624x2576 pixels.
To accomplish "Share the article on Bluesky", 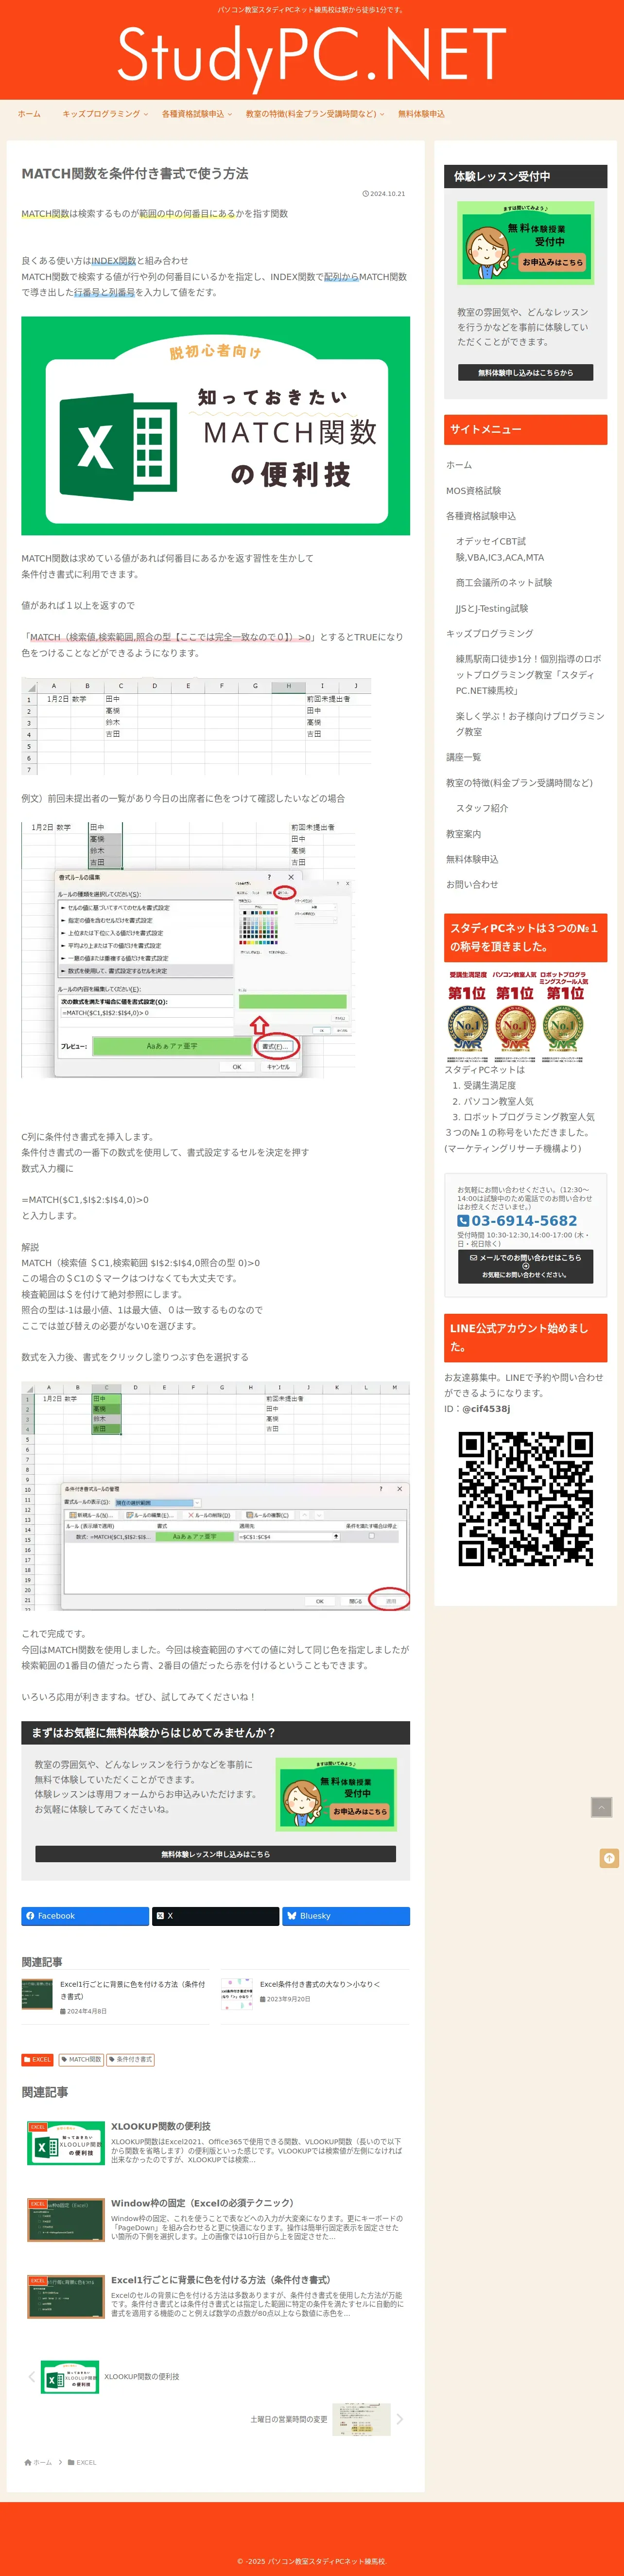I will (346, 1916).
